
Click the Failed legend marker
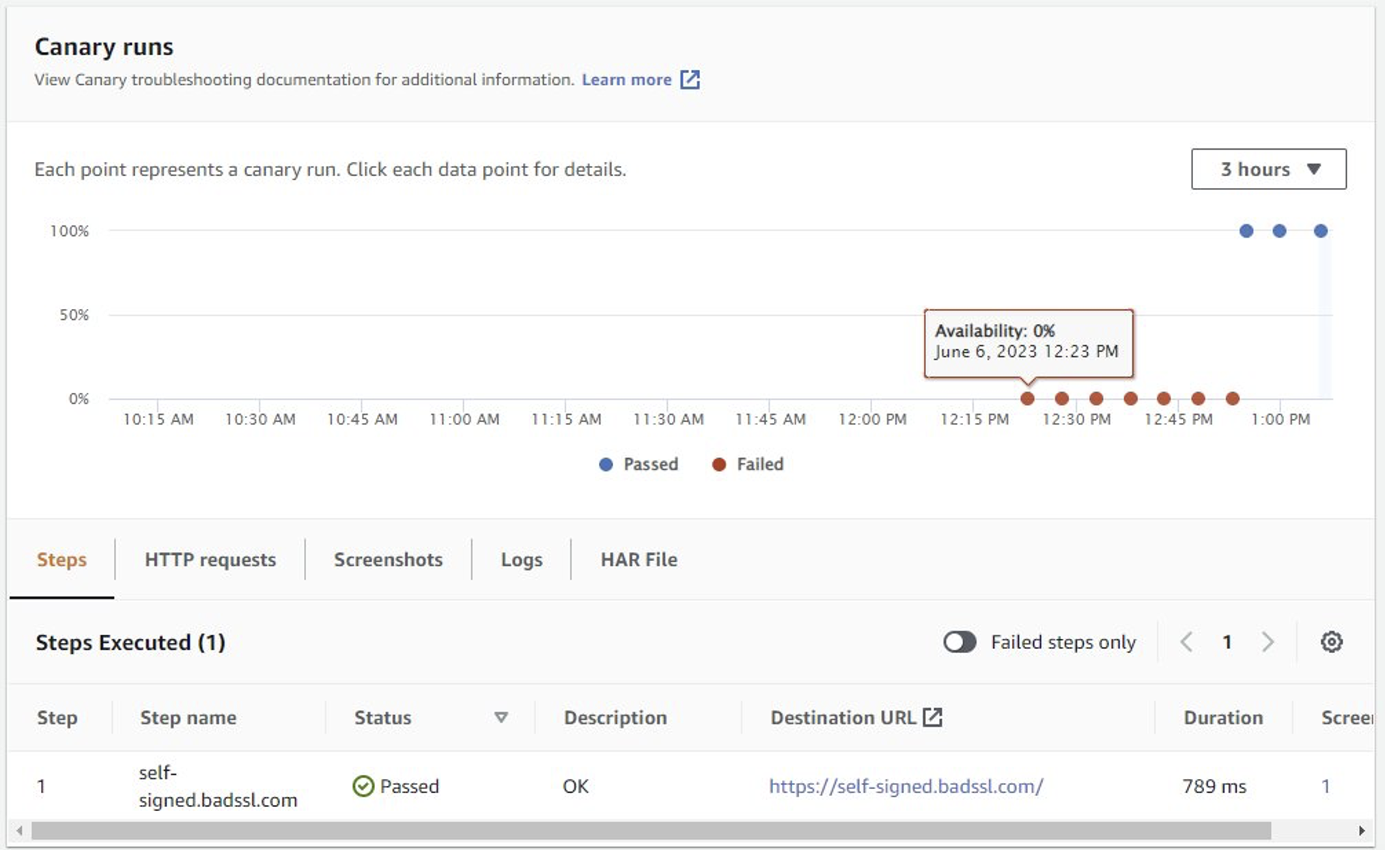(x=718, y=464)
